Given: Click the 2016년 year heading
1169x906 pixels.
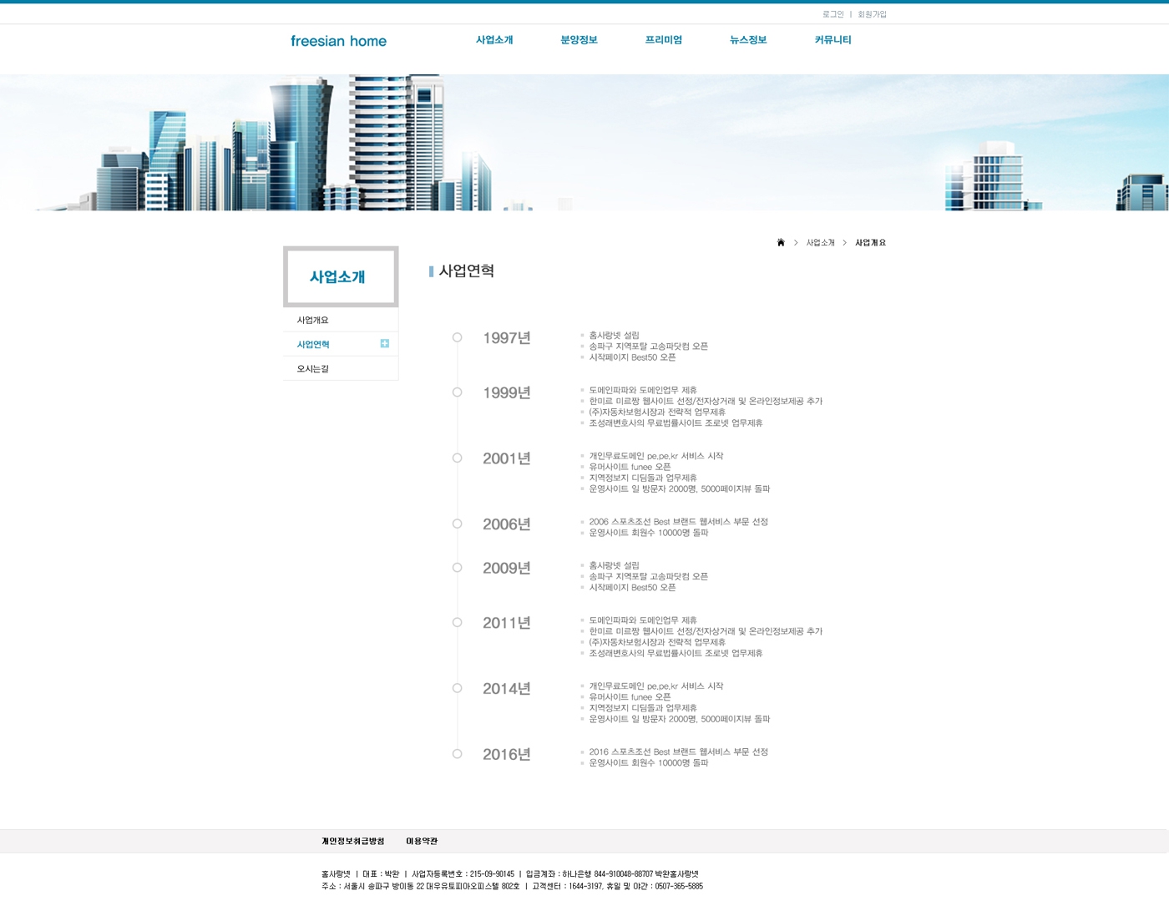Looking at the screenshot, I should click(507, 755).
